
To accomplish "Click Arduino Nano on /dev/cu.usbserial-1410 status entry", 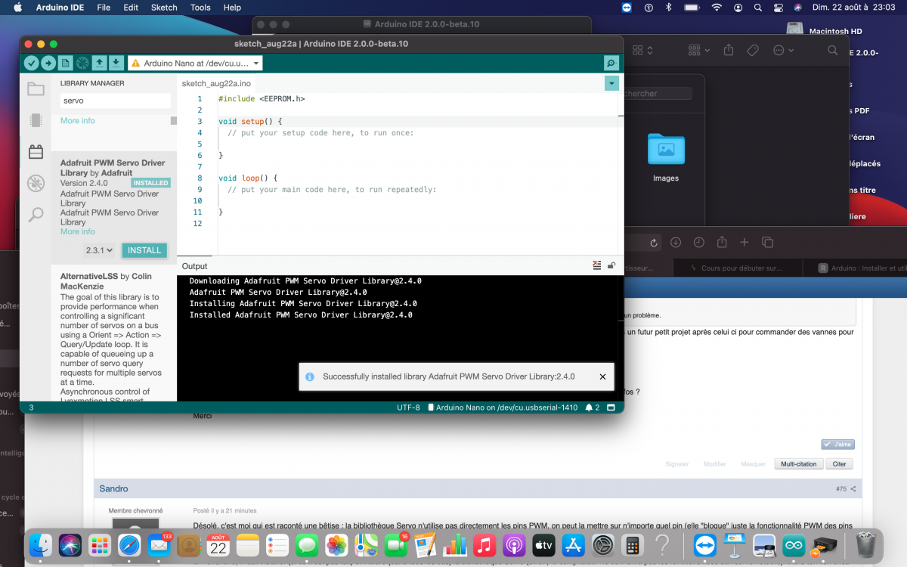I will (x=503, y=407).
